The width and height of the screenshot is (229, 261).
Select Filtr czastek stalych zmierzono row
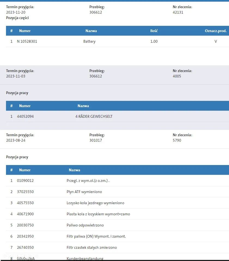[x=117, y=247]
